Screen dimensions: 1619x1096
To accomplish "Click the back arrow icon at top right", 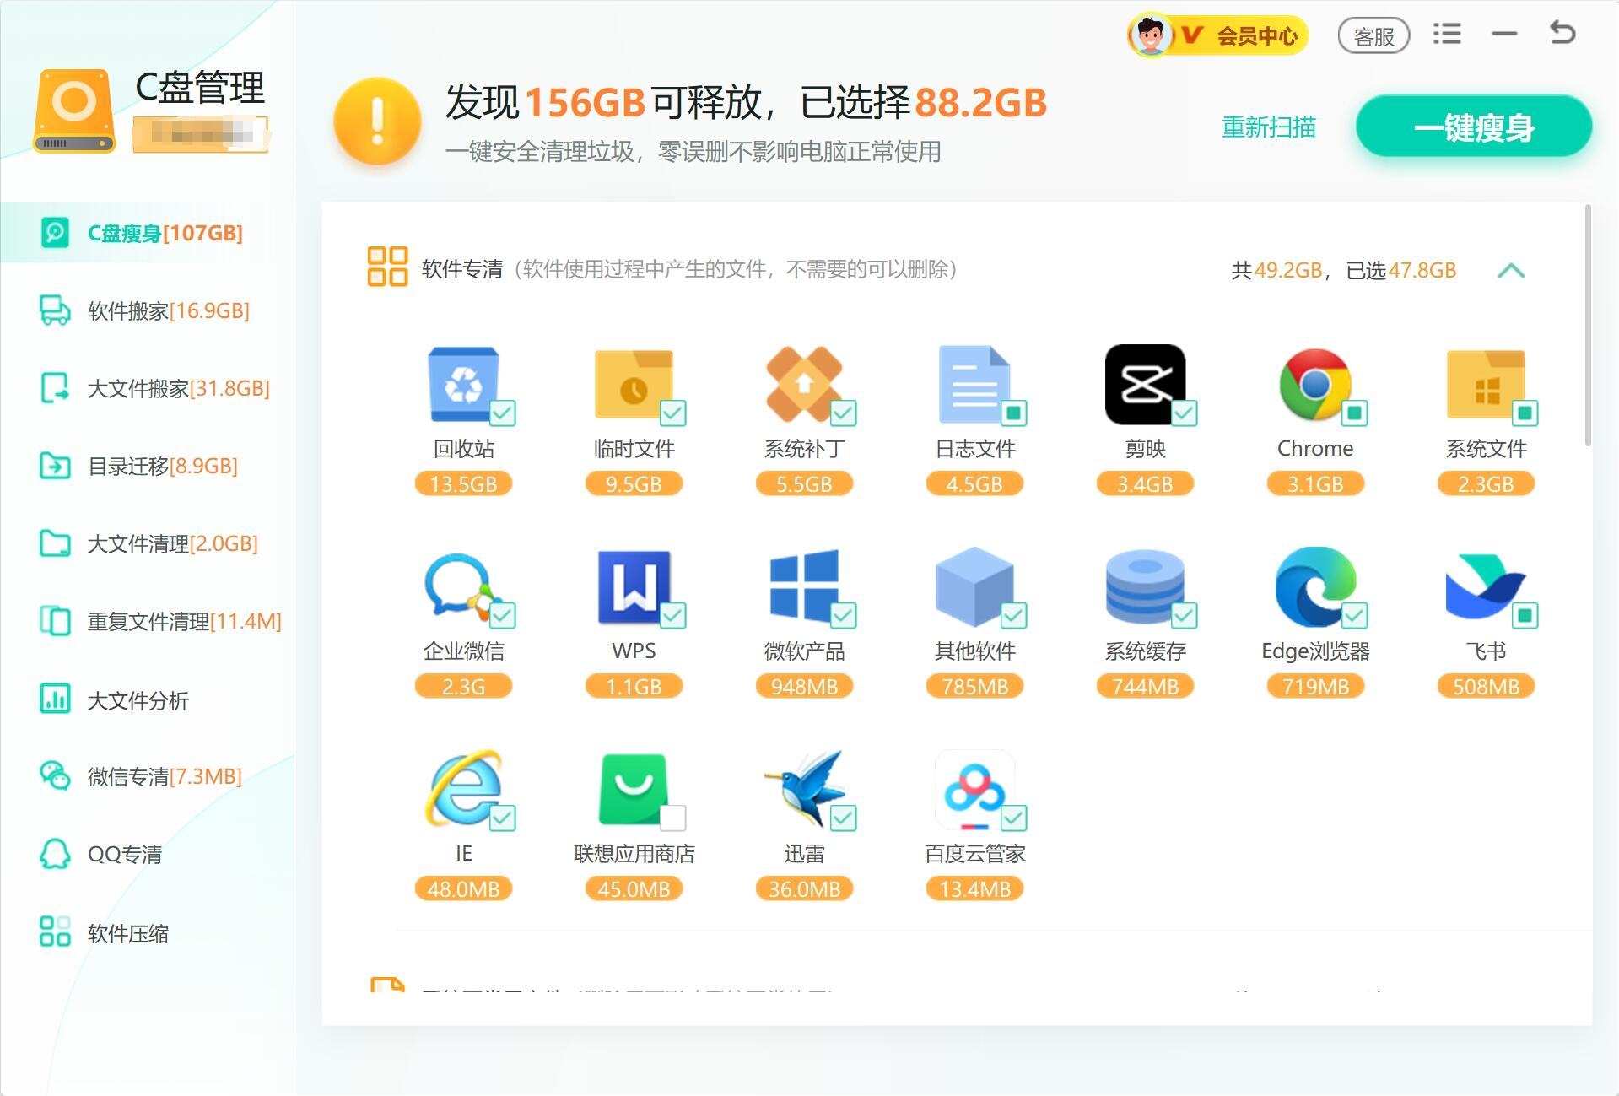I will [1562, 33].
